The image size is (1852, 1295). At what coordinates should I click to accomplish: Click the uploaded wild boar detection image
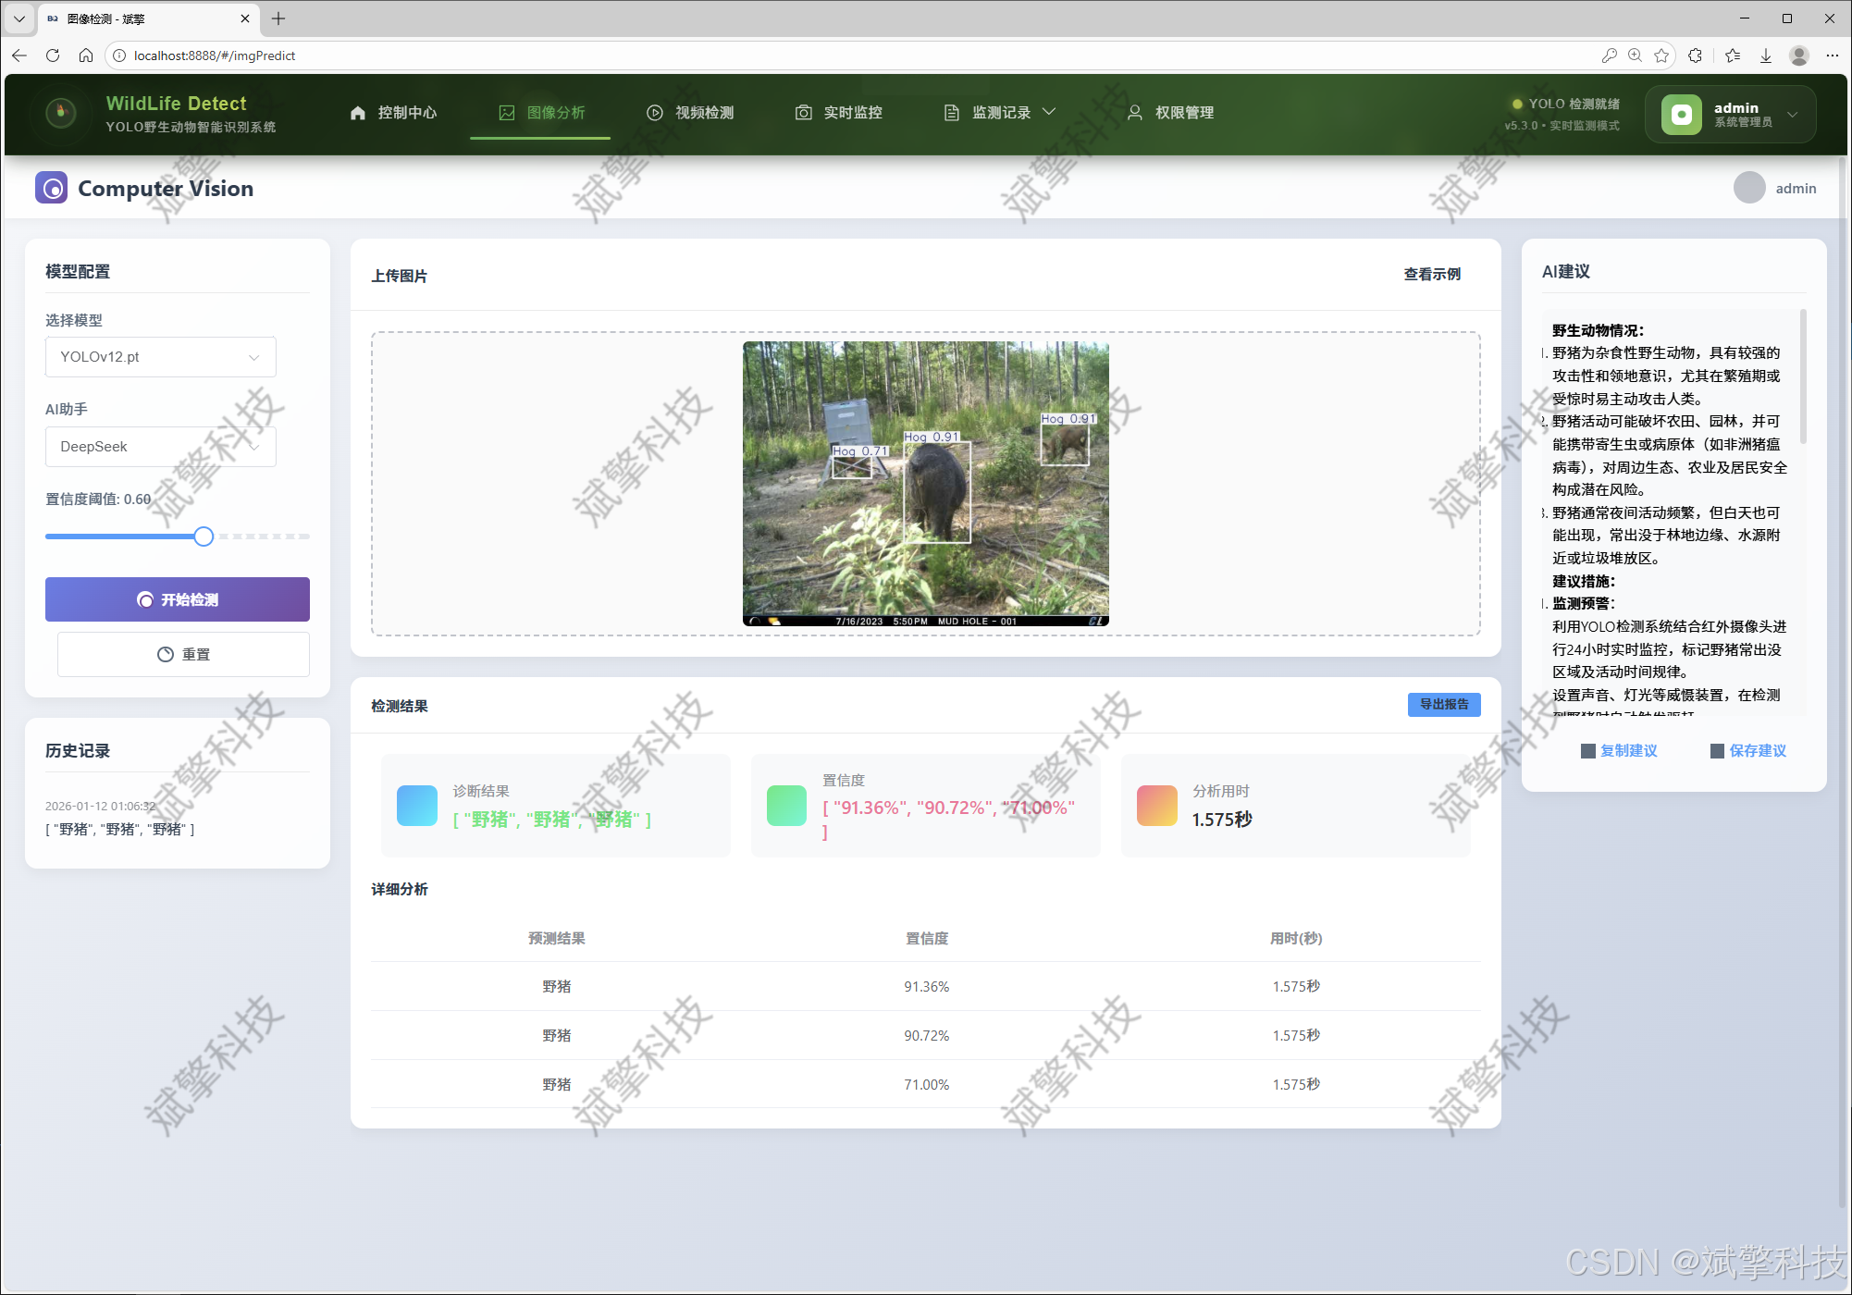(x=925, y=484)
